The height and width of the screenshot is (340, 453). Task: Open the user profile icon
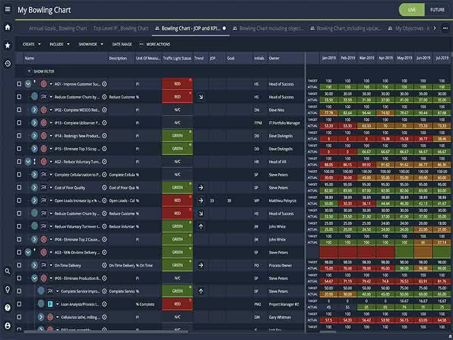point(7,326)
